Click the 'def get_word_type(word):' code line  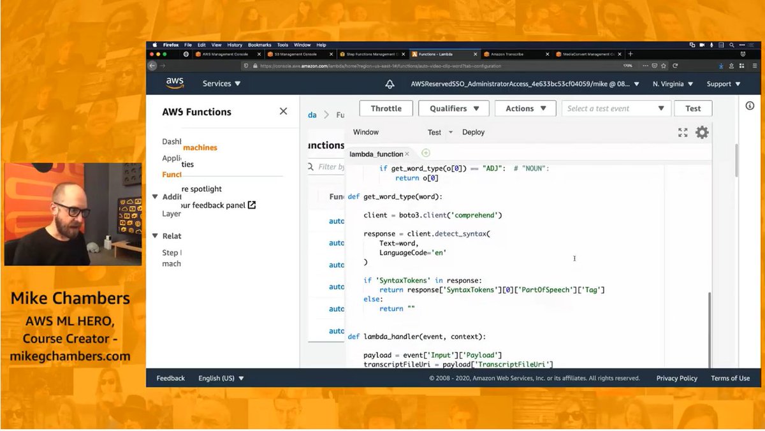tap(395, 196)
